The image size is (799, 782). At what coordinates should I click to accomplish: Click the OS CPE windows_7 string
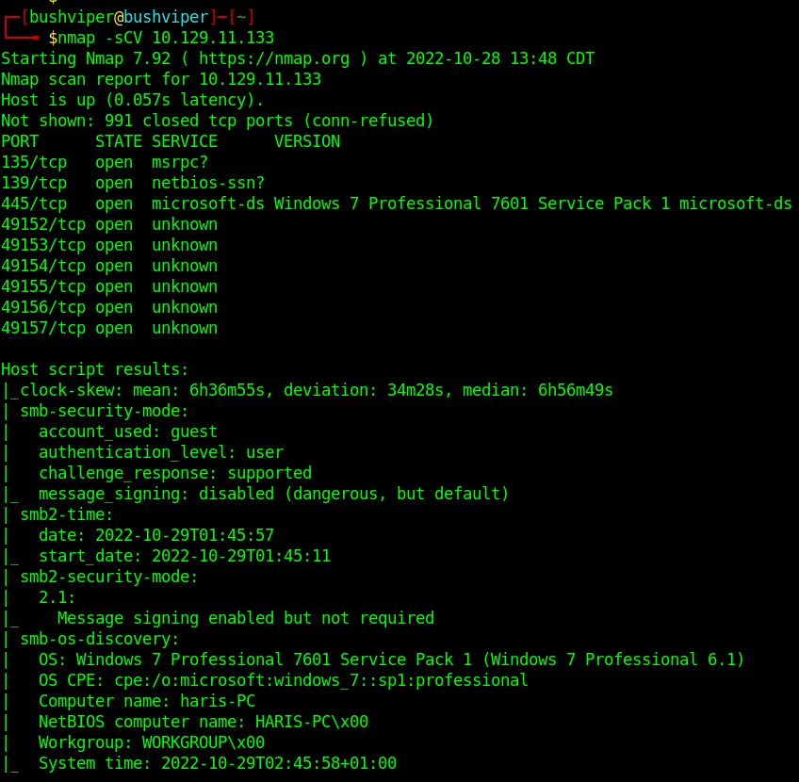coord(320,680)
